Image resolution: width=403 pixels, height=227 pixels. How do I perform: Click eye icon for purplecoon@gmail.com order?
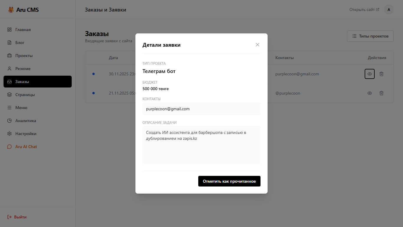click(x=369, y=74)
